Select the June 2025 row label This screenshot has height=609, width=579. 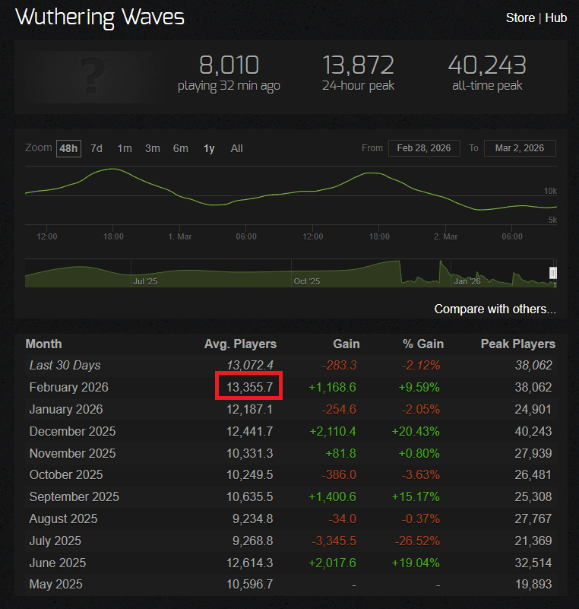(58, 563)
